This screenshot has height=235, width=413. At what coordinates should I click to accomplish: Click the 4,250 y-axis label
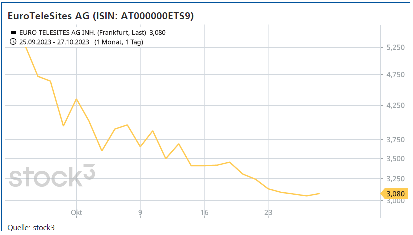[395, 105]
